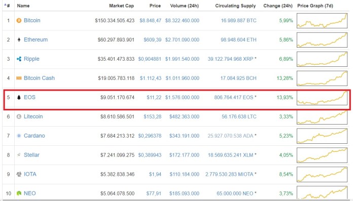Click supply 98.948.604 ETH

[x=238, y=40]
